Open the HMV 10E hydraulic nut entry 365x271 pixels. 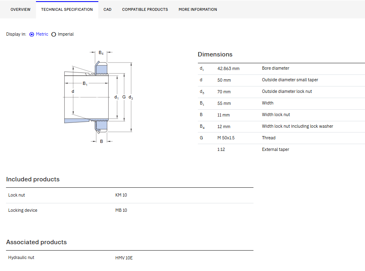[124, 258]
